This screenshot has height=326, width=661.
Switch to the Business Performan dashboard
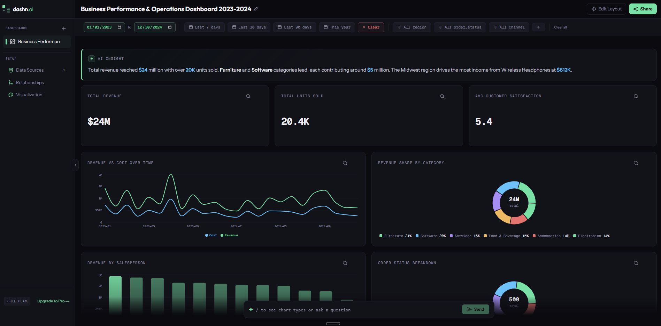point(38,41)
